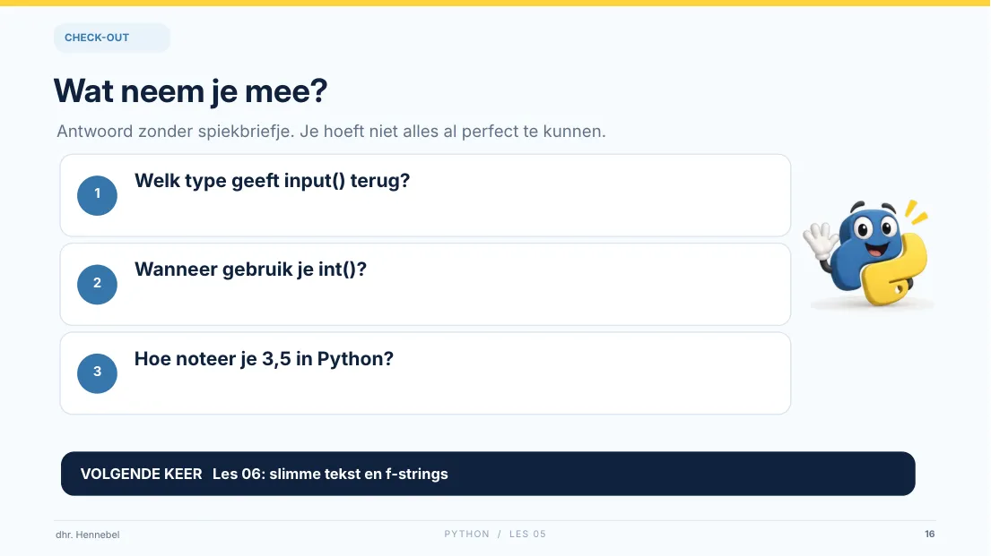This screenshot has width=991, height=556.
Task: Select the CHECK-OUT label pill
Action: [112, 38]
